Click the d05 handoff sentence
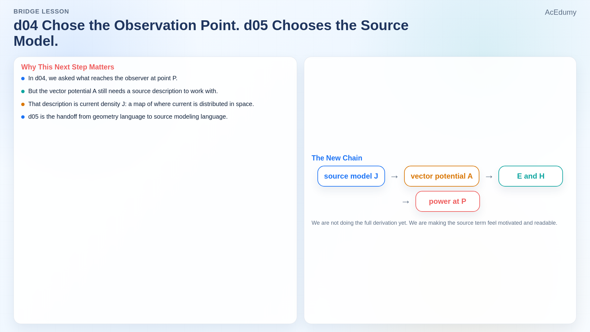This screenshot has height=332, width=590. pyautogui.click(x=128, y=117)
